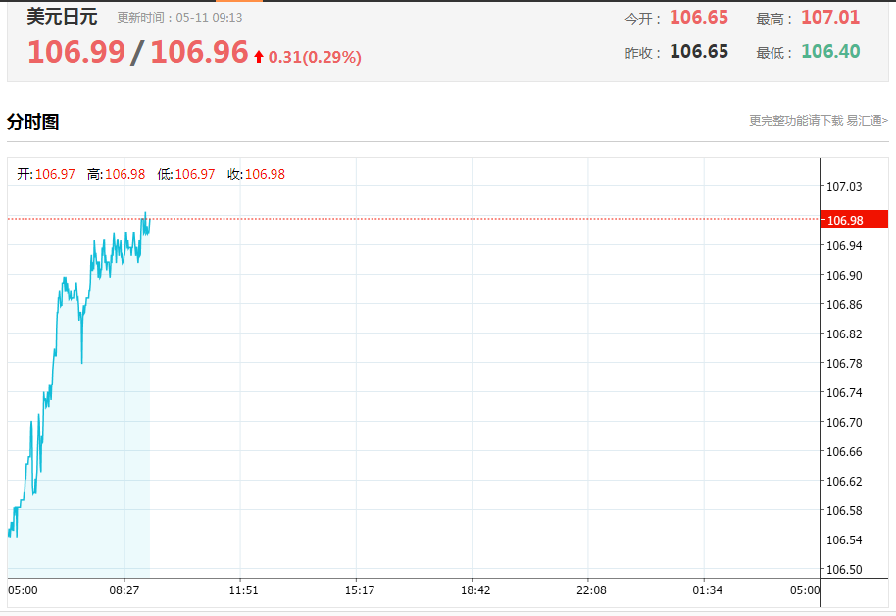Click the 开:106.97 chart header value
The height and width of the screenshot is (616, 896).
point(46,174)
